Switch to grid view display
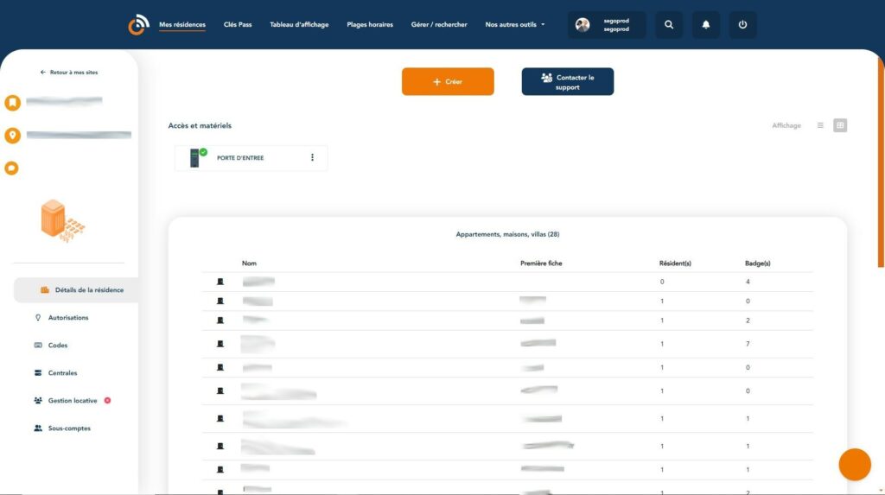Viewport: 885px width, 495px height. [x=840, y=125]
